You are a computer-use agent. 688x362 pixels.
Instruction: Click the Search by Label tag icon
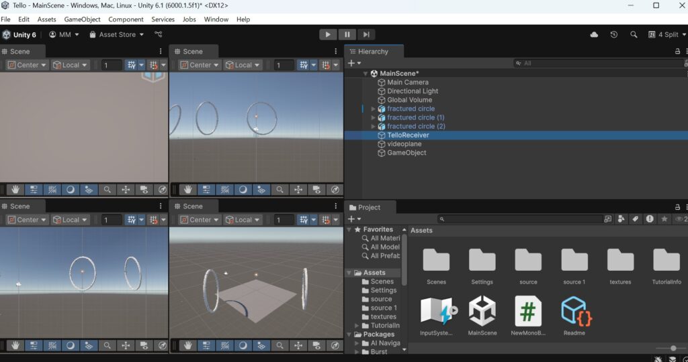(636, 219)
